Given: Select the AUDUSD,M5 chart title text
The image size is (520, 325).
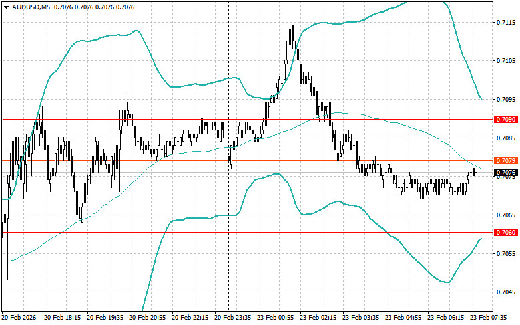Looking at the screenshot, I should (31, 7).
